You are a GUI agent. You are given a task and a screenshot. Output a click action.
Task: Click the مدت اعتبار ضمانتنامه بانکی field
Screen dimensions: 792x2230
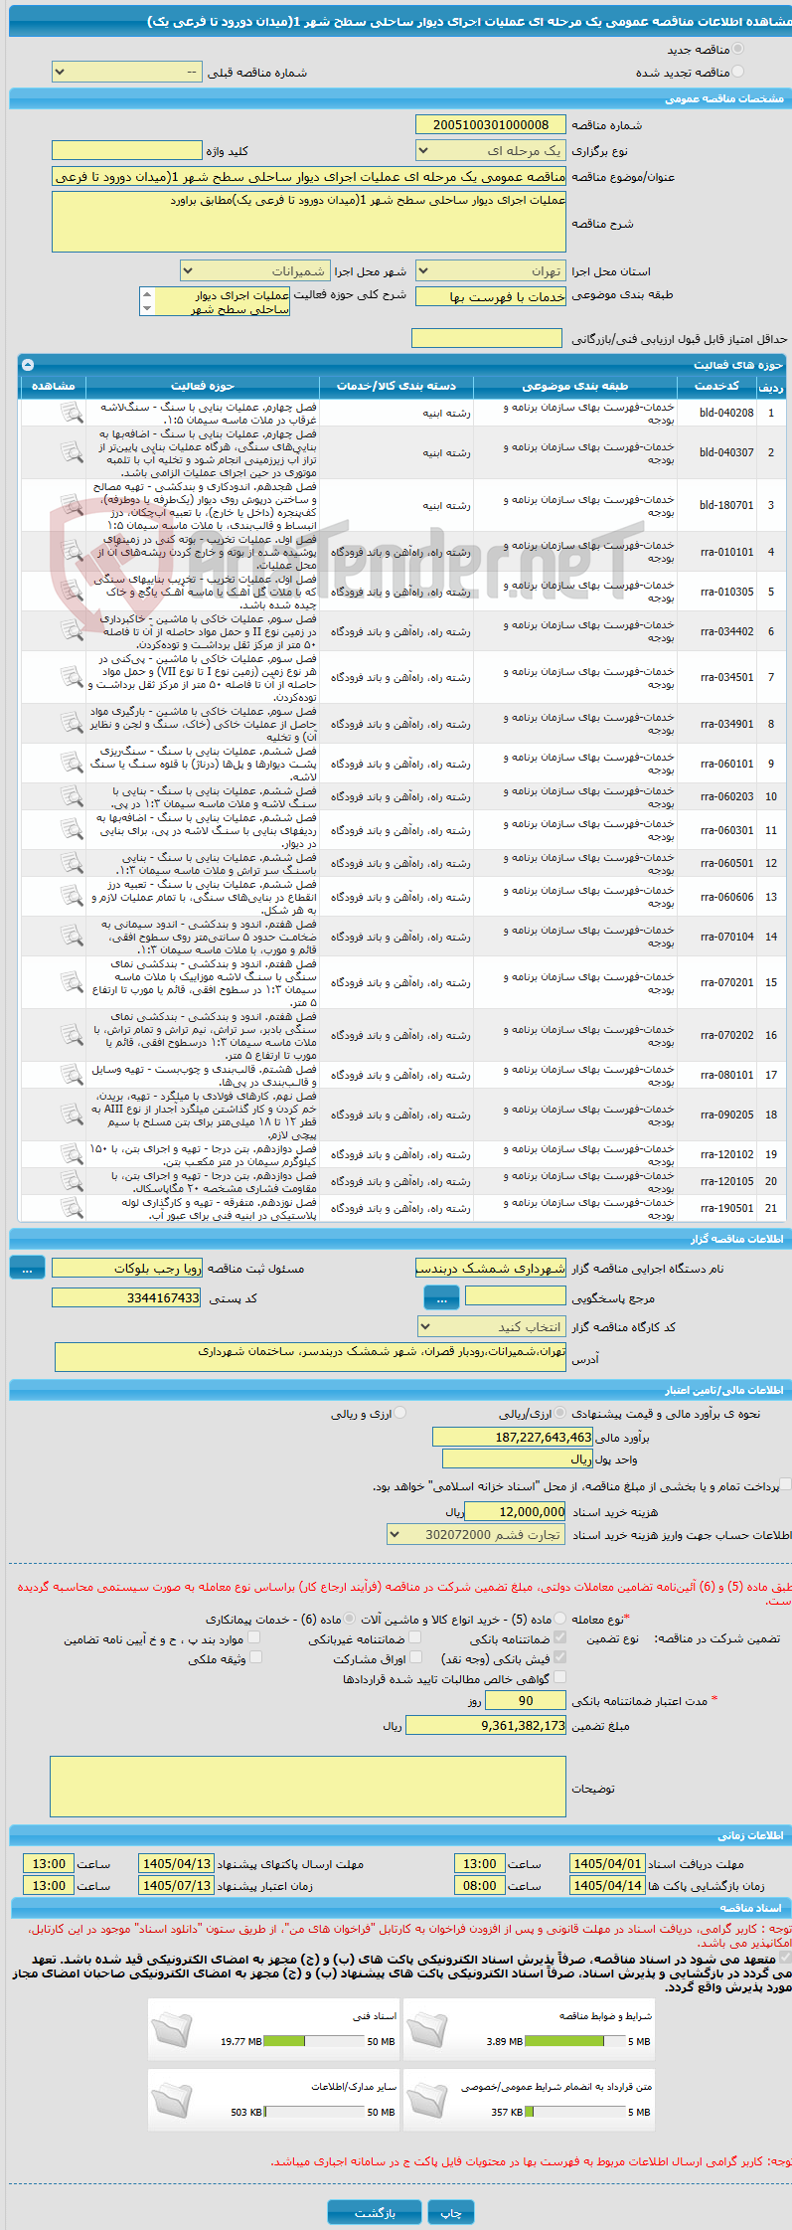[526, 1701]
